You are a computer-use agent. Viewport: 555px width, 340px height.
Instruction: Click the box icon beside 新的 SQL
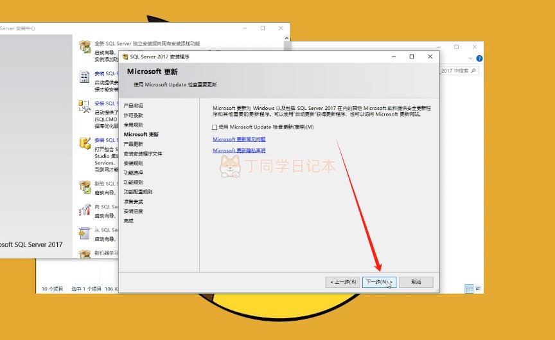(x=85, y=186)
